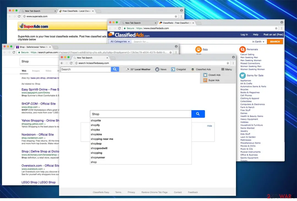The height and width of the screenshot is (201, 297).
Task: Expand the arrow next to www.shop.com
Action: 39,107
